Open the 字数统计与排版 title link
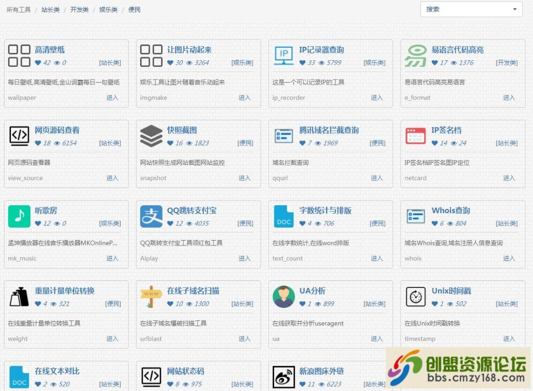The image size is (533, 391). pos(325,211)
